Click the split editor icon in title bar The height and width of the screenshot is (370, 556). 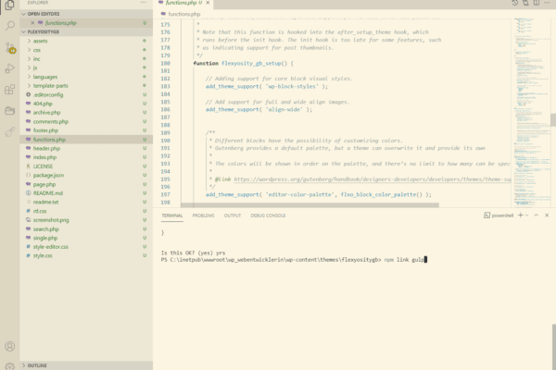(x=537, y=3)
